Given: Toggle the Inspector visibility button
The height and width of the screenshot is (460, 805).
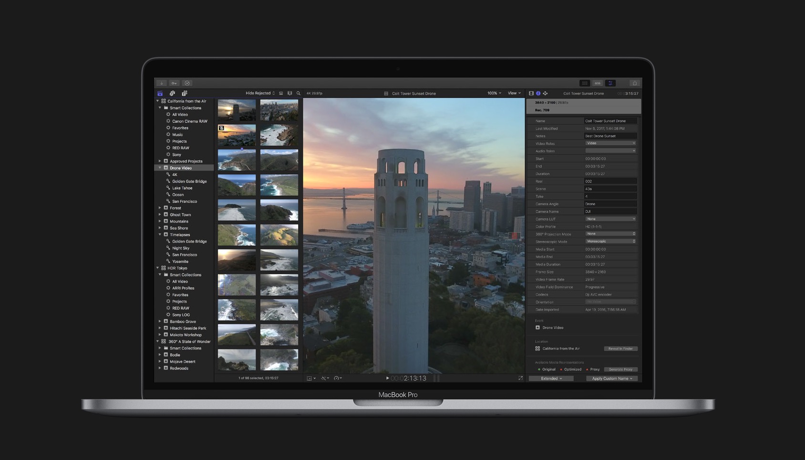Looking at the screenshot, I should pos(610,83).
